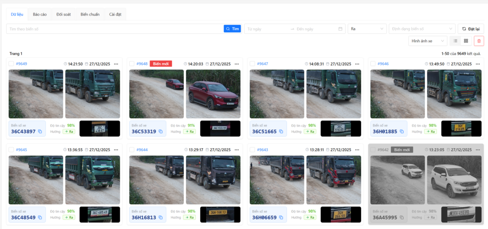Open the Hình ảnh xe dropdown
The image size is (488, 229).
tap(428, 41)
